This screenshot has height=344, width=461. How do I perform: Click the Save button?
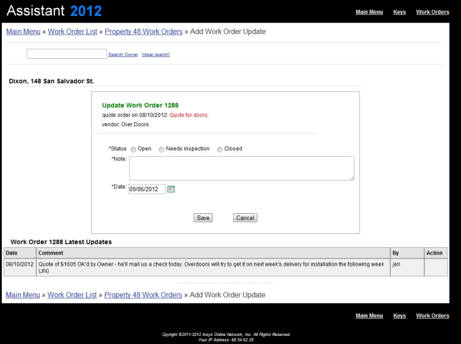pos(203,218)
